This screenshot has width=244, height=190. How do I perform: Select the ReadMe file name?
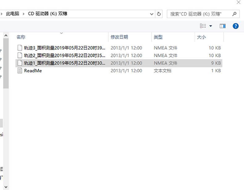33,71
